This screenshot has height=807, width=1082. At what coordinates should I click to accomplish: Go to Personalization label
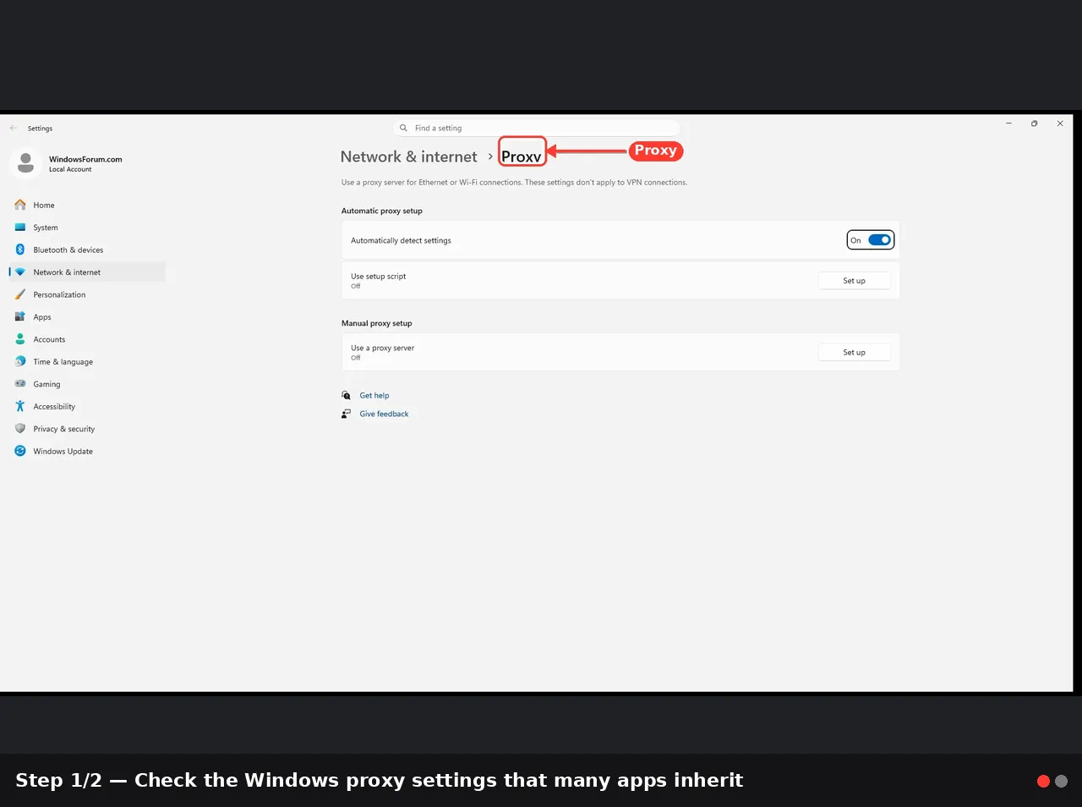point(59,294)
